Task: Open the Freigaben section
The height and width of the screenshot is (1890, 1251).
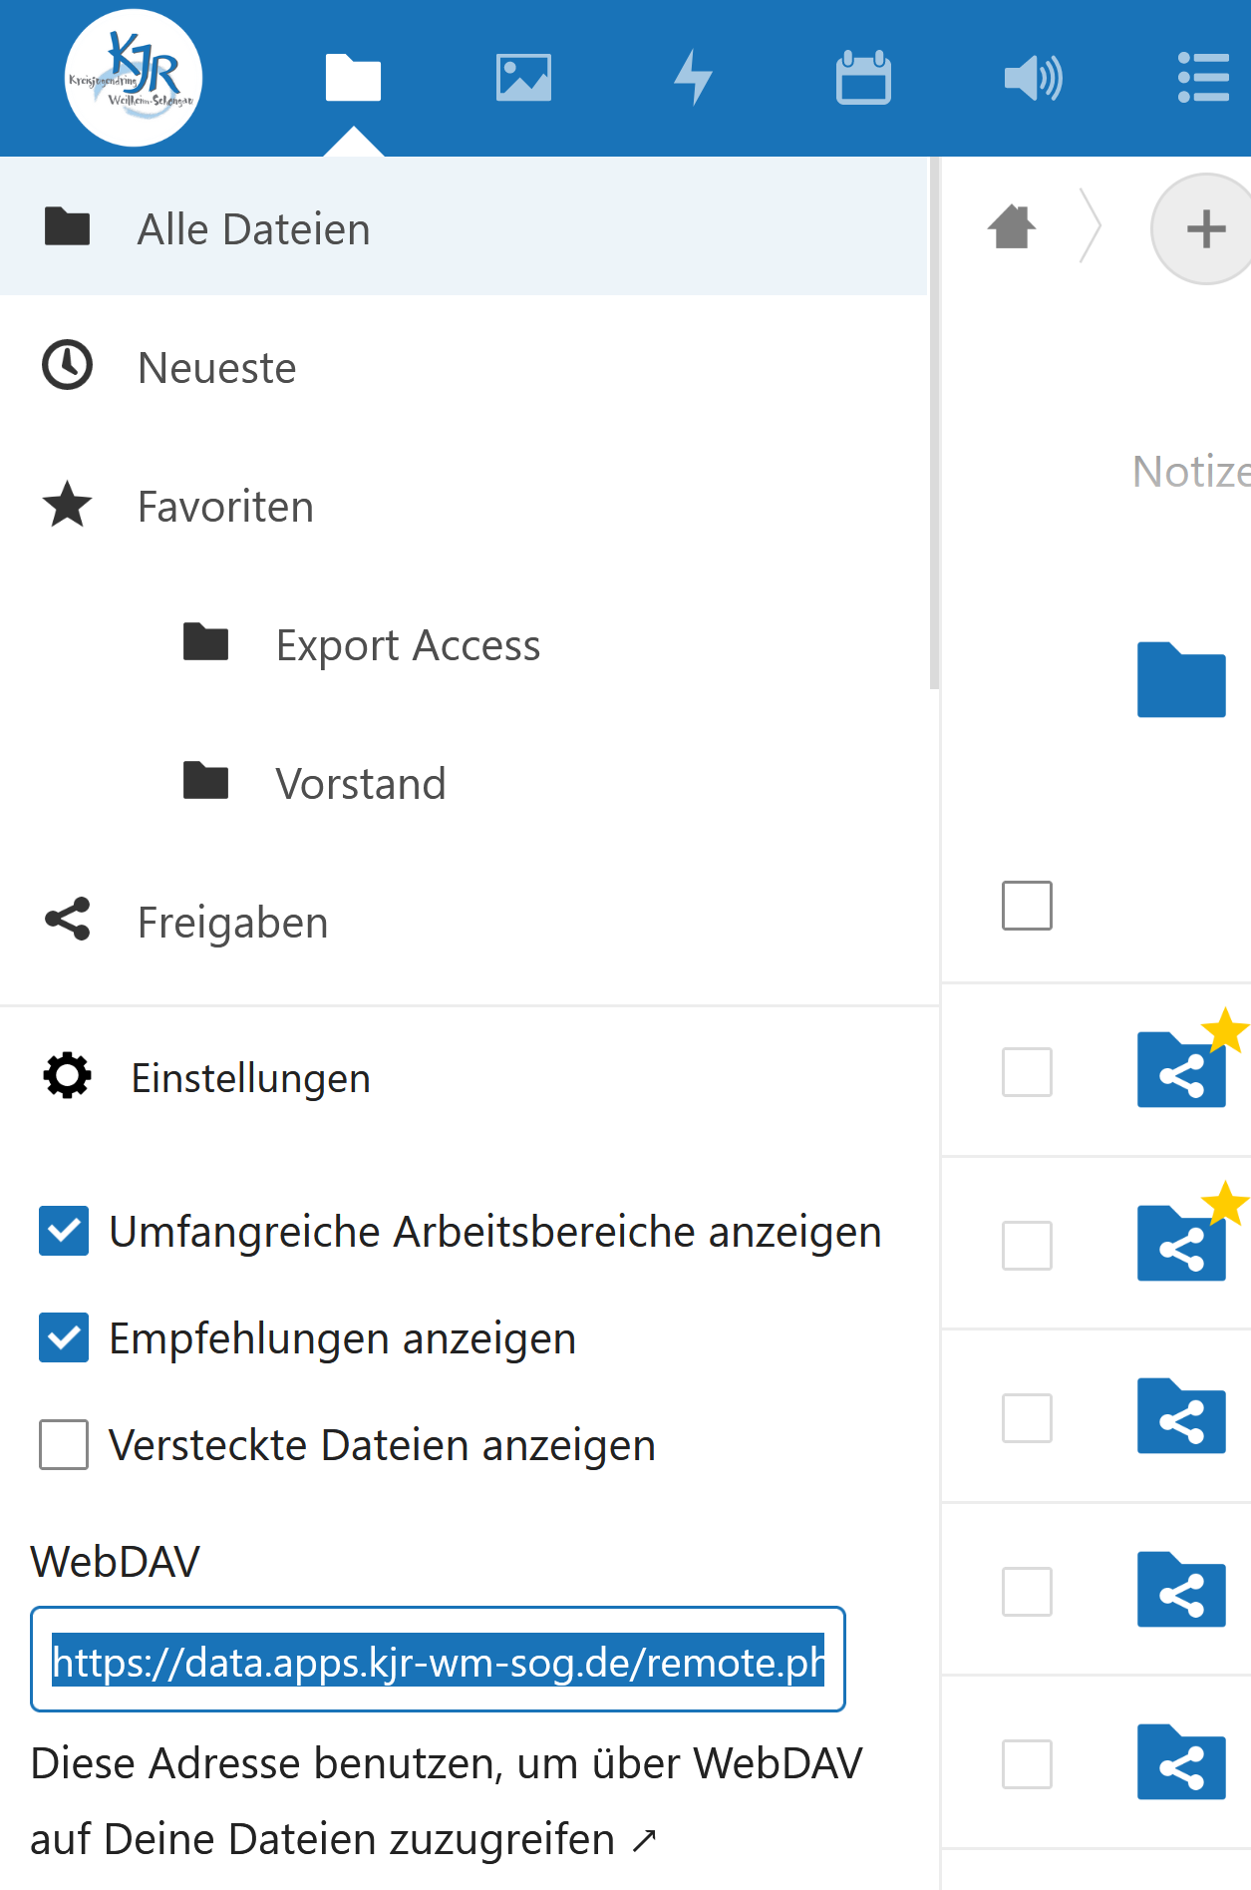Action: point(232,923)
